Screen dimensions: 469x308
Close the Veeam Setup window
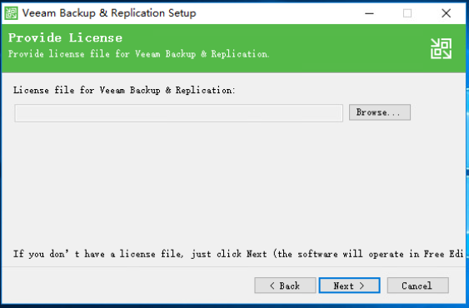[446, 13]
